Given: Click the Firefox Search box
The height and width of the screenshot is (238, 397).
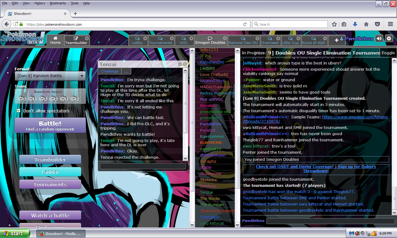Looking at the screenshot, I should [290, 24].
